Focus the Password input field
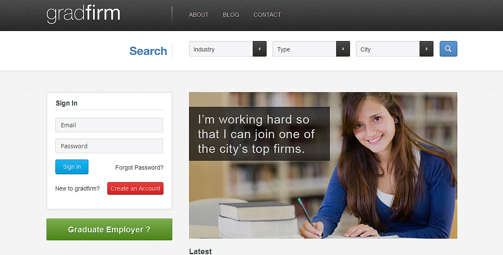The width and height of the screenshot is (503, 255). coord(109,146)
